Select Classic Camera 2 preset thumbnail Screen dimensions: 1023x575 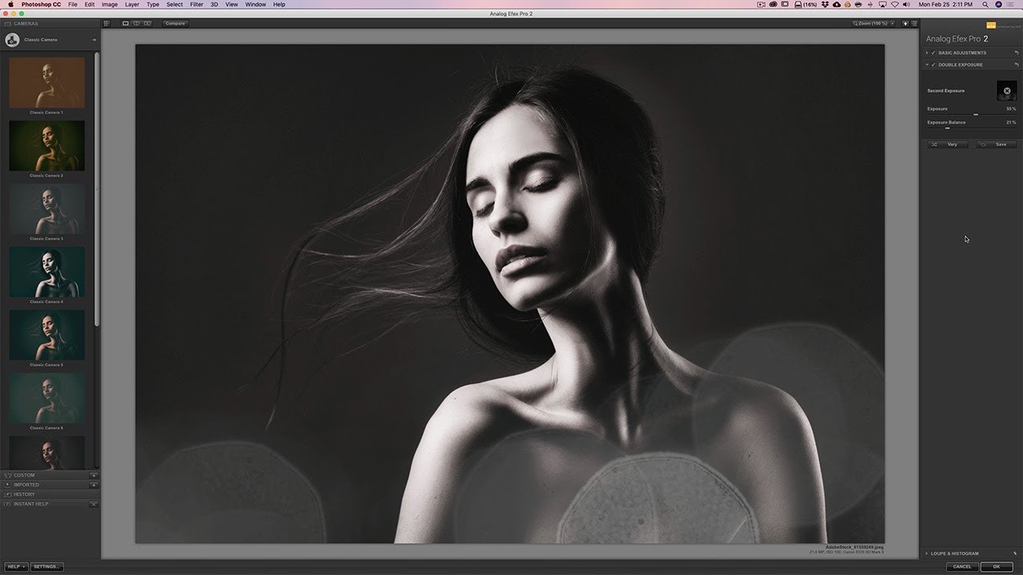pos(46,145)
